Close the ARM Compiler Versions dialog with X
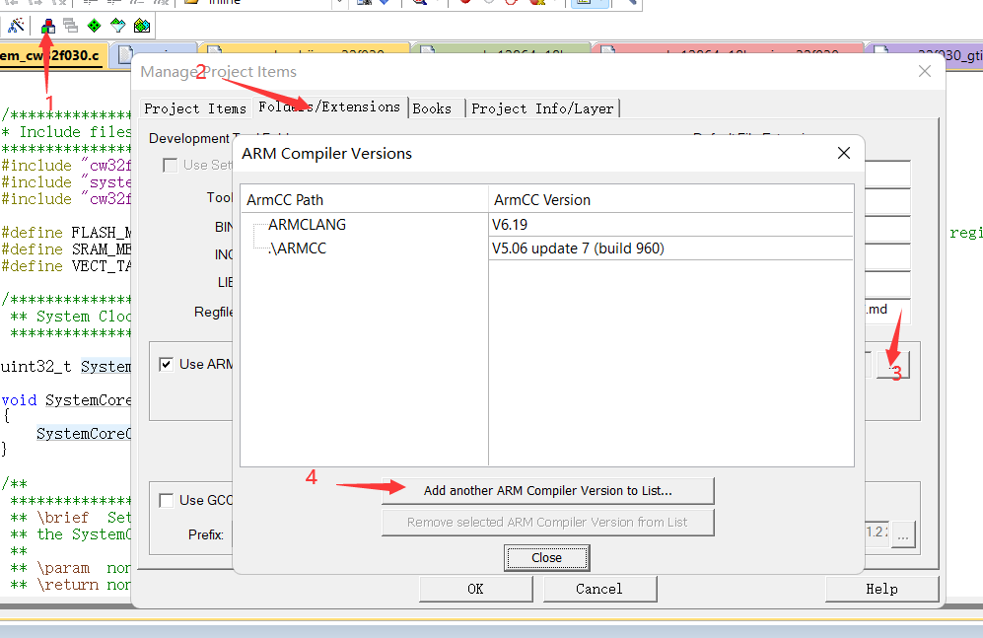The height and width of the screenshot is (638, 983). pos(844,153)
